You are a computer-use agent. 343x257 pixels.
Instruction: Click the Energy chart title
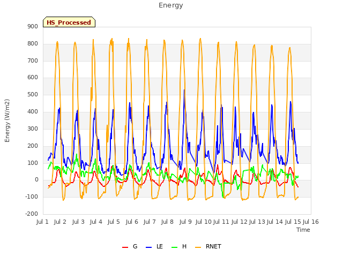170,5
